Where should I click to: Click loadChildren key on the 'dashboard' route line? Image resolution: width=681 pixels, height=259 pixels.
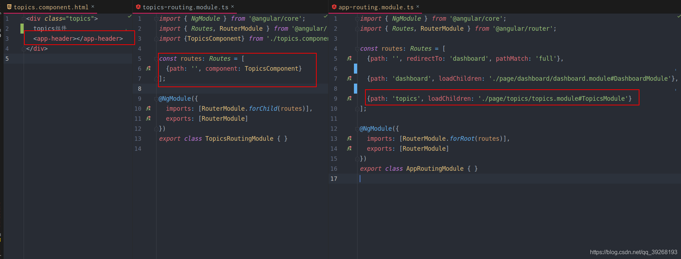click(460, 79)
